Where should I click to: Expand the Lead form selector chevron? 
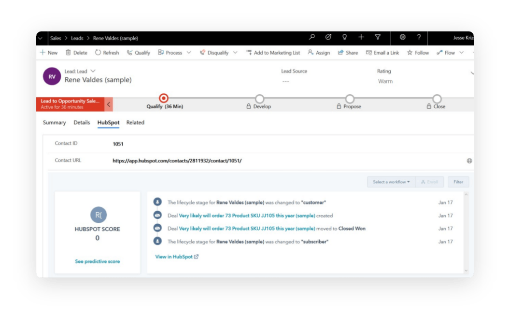(x=93, y=71)
